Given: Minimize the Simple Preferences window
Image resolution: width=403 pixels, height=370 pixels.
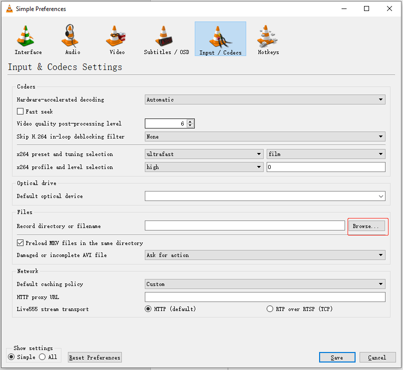Looking at the screenshot, I should coord(344,8).
